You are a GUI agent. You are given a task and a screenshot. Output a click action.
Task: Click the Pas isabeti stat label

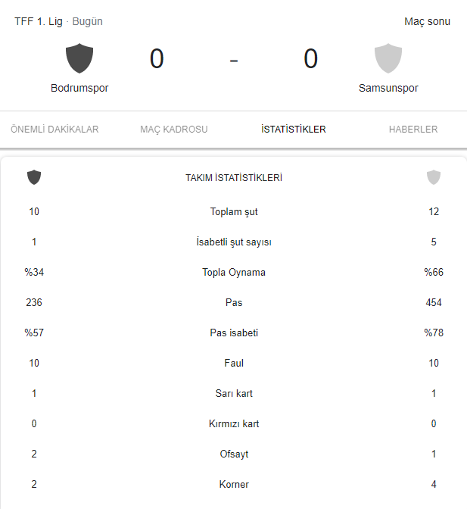[234, 333]
